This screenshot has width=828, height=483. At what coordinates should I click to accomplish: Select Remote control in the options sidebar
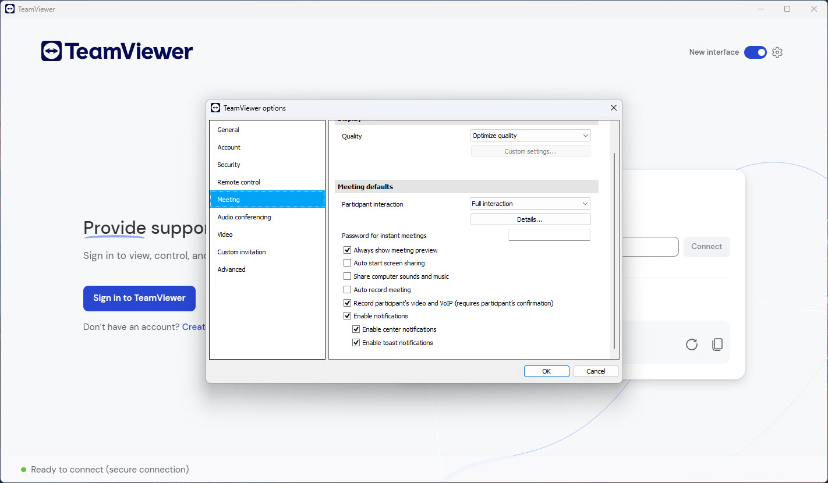[x=239, y=182]
